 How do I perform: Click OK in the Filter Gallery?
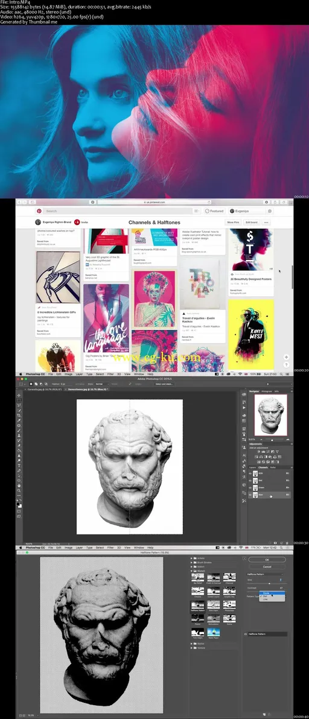pos(267,559)
